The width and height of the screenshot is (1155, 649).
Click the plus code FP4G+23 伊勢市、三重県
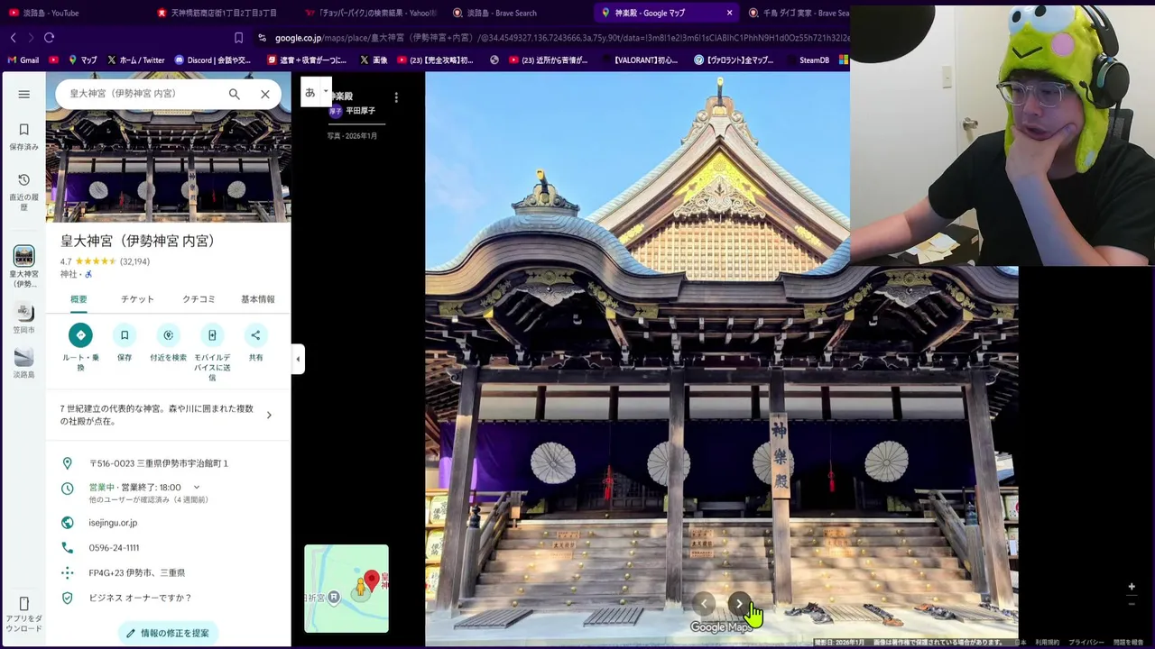tap(137, 573)
